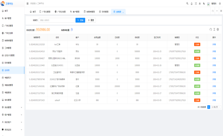
Task: Select 工单管理 in the left sidebar
Action: pyautogui.click(x=8, y=48)
